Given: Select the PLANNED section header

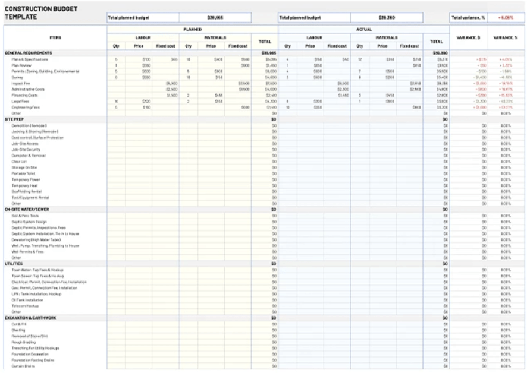Looking at the screenshot, I should coord(193,30).
